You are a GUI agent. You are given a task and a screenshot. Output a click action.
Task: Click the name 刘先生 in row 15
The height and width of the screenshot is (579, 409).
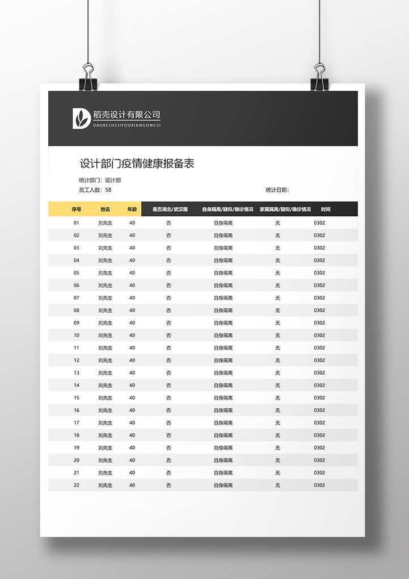(105, 398)
